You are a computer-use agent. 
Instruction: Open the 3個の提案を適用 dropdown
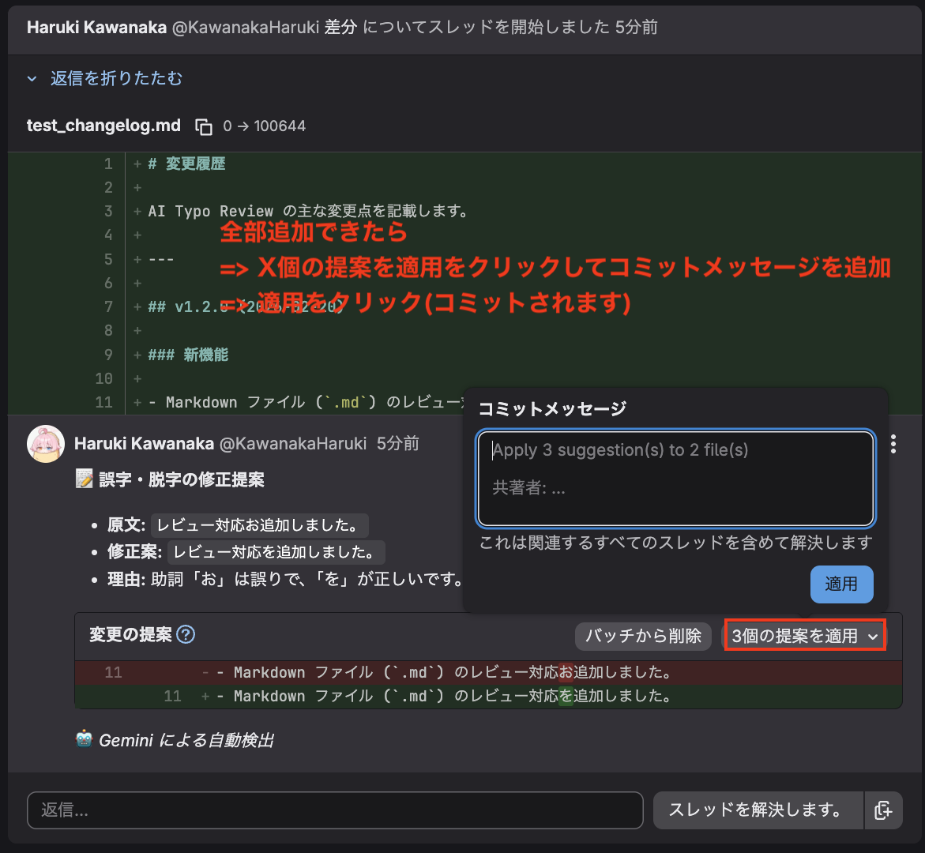point(804,636)
